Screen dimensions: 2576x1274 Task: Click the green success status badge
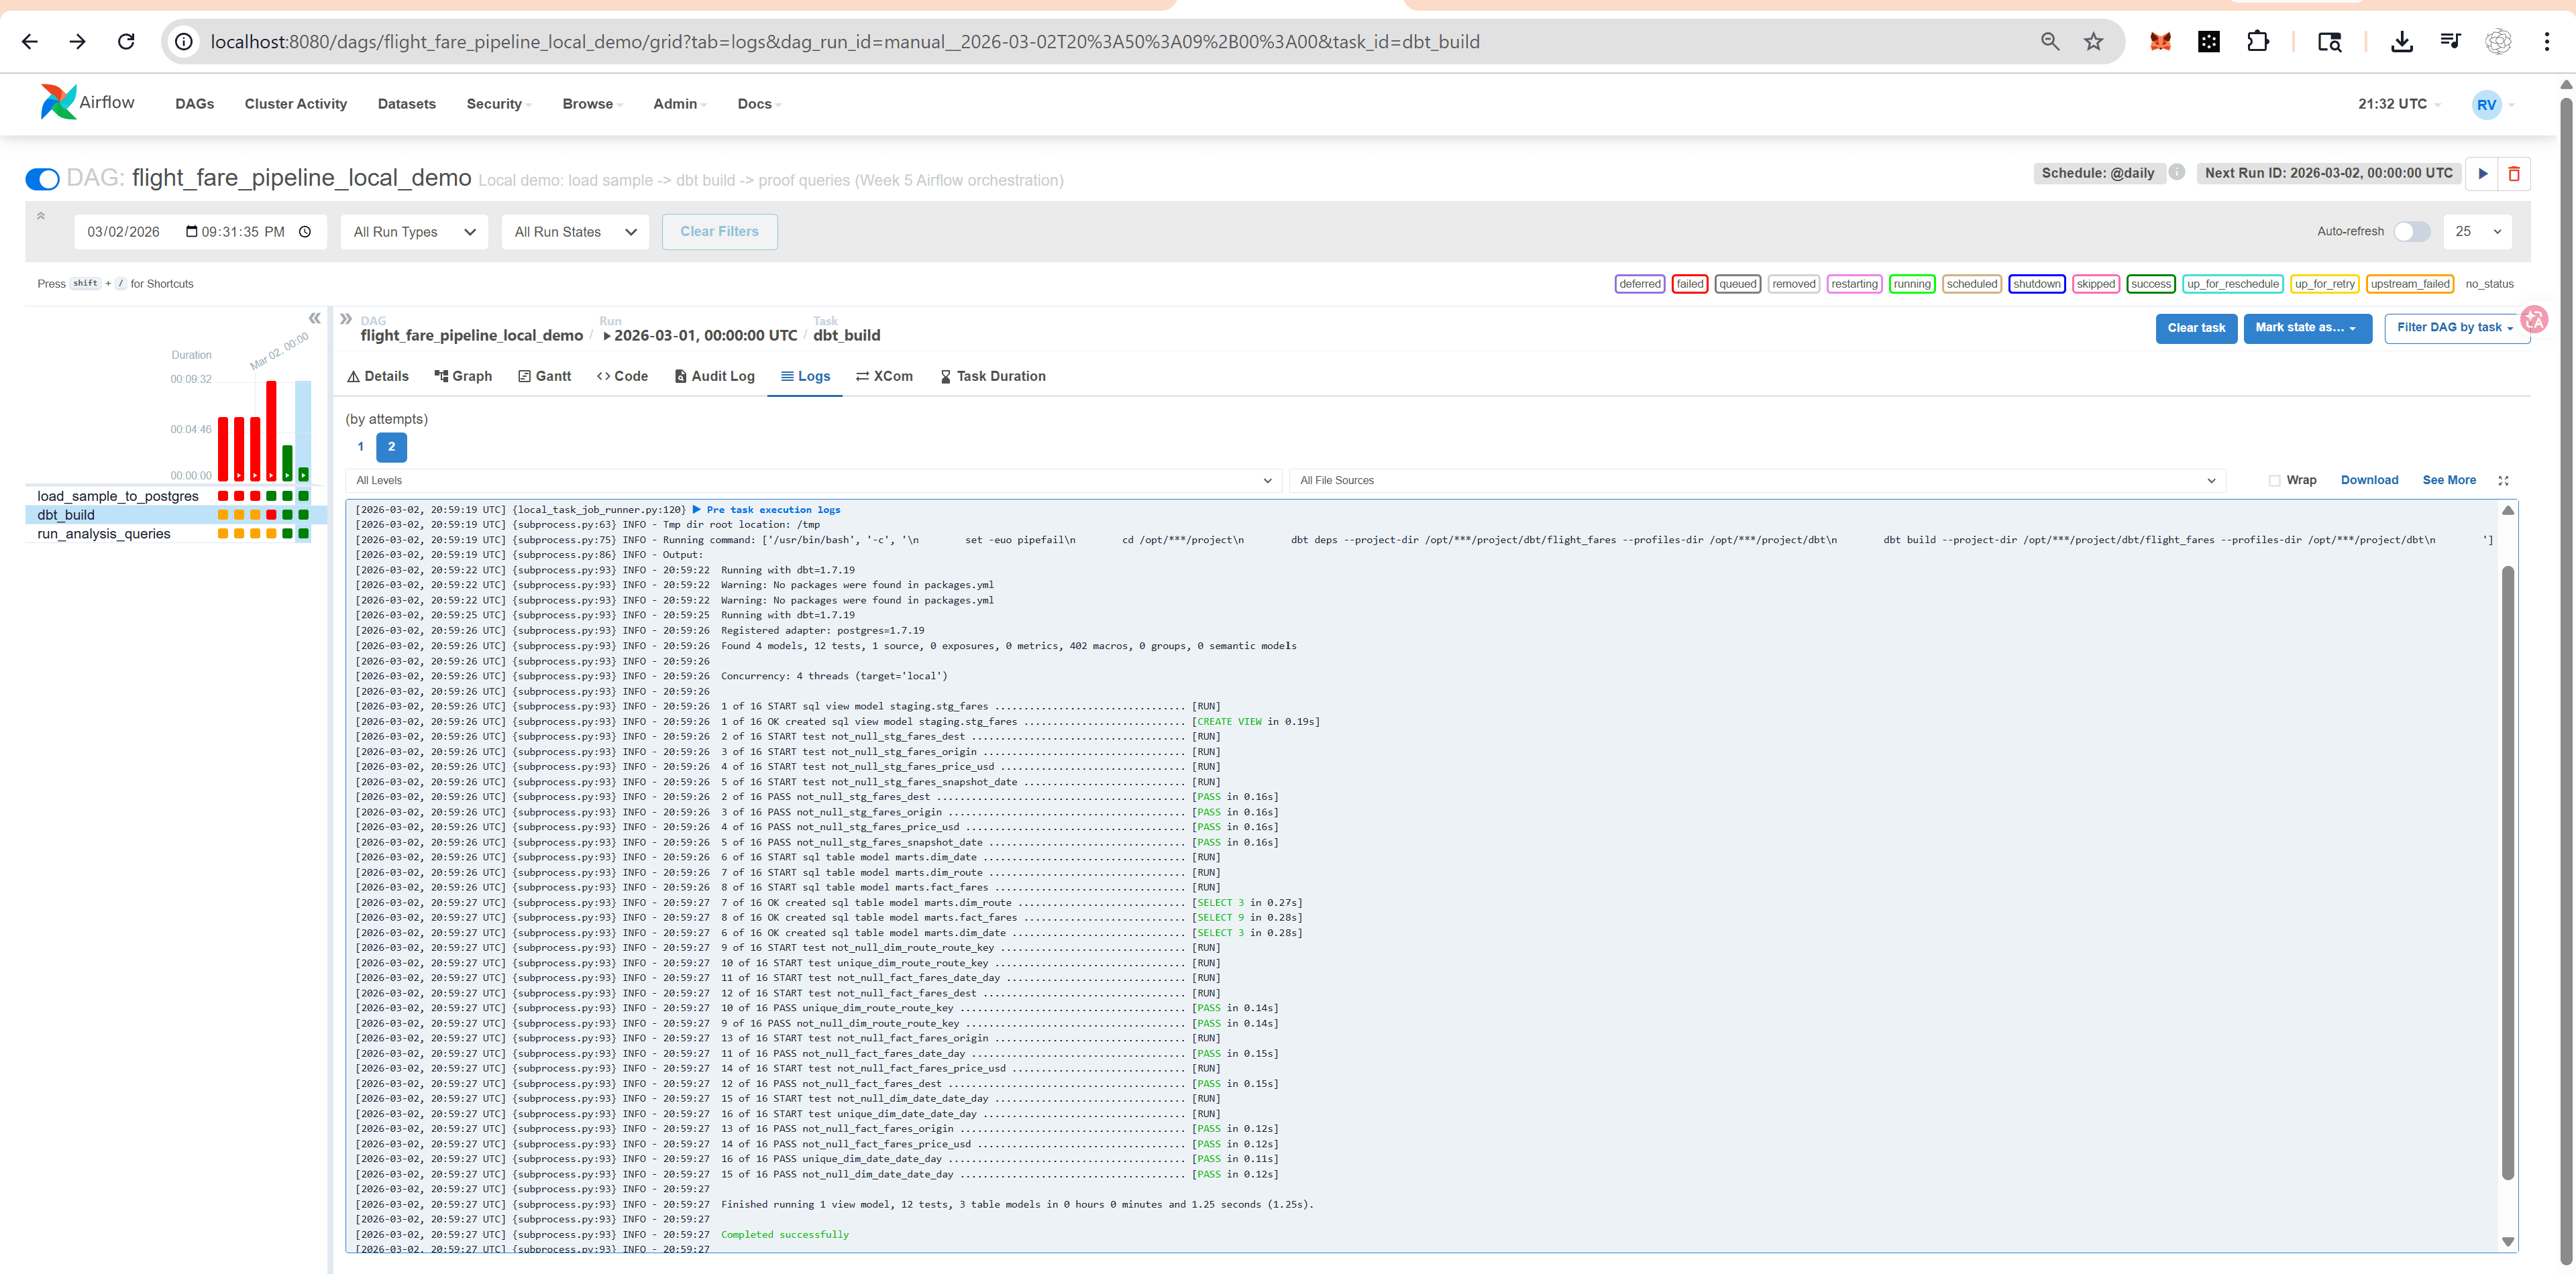2151,284
